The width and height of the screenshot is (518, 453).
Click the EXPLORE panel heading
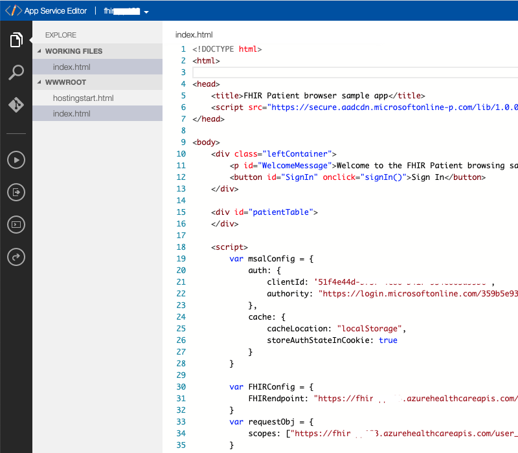61,35
